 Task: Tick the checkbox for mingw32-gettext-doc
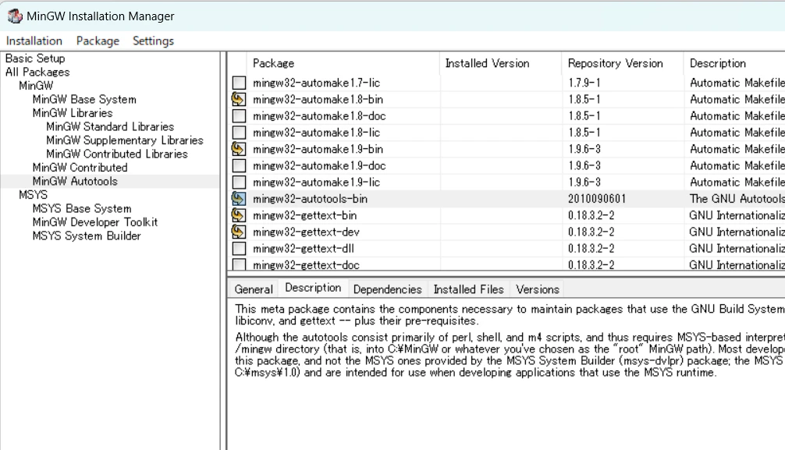pos(240,264)
